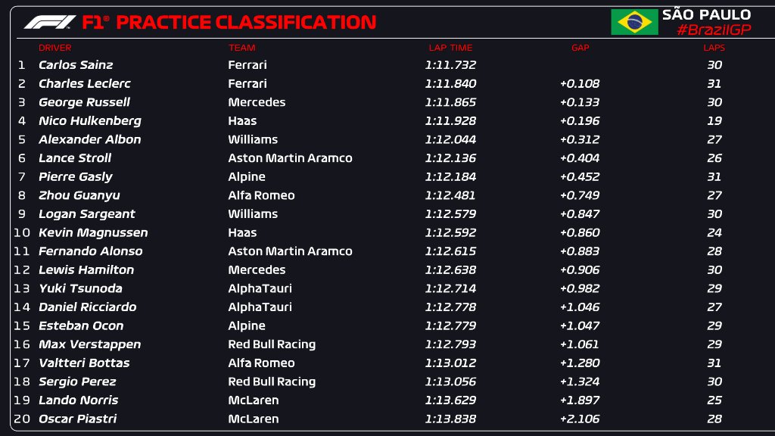Viewport: 775px width, 436px height.
Task: Click the #BrazilGP hashtag
Action: (713, 30)
